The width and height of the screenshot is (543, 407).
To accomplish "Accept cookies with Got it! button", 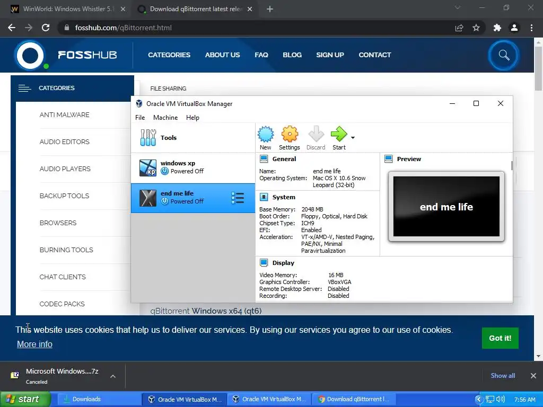I will click(500, 338).
